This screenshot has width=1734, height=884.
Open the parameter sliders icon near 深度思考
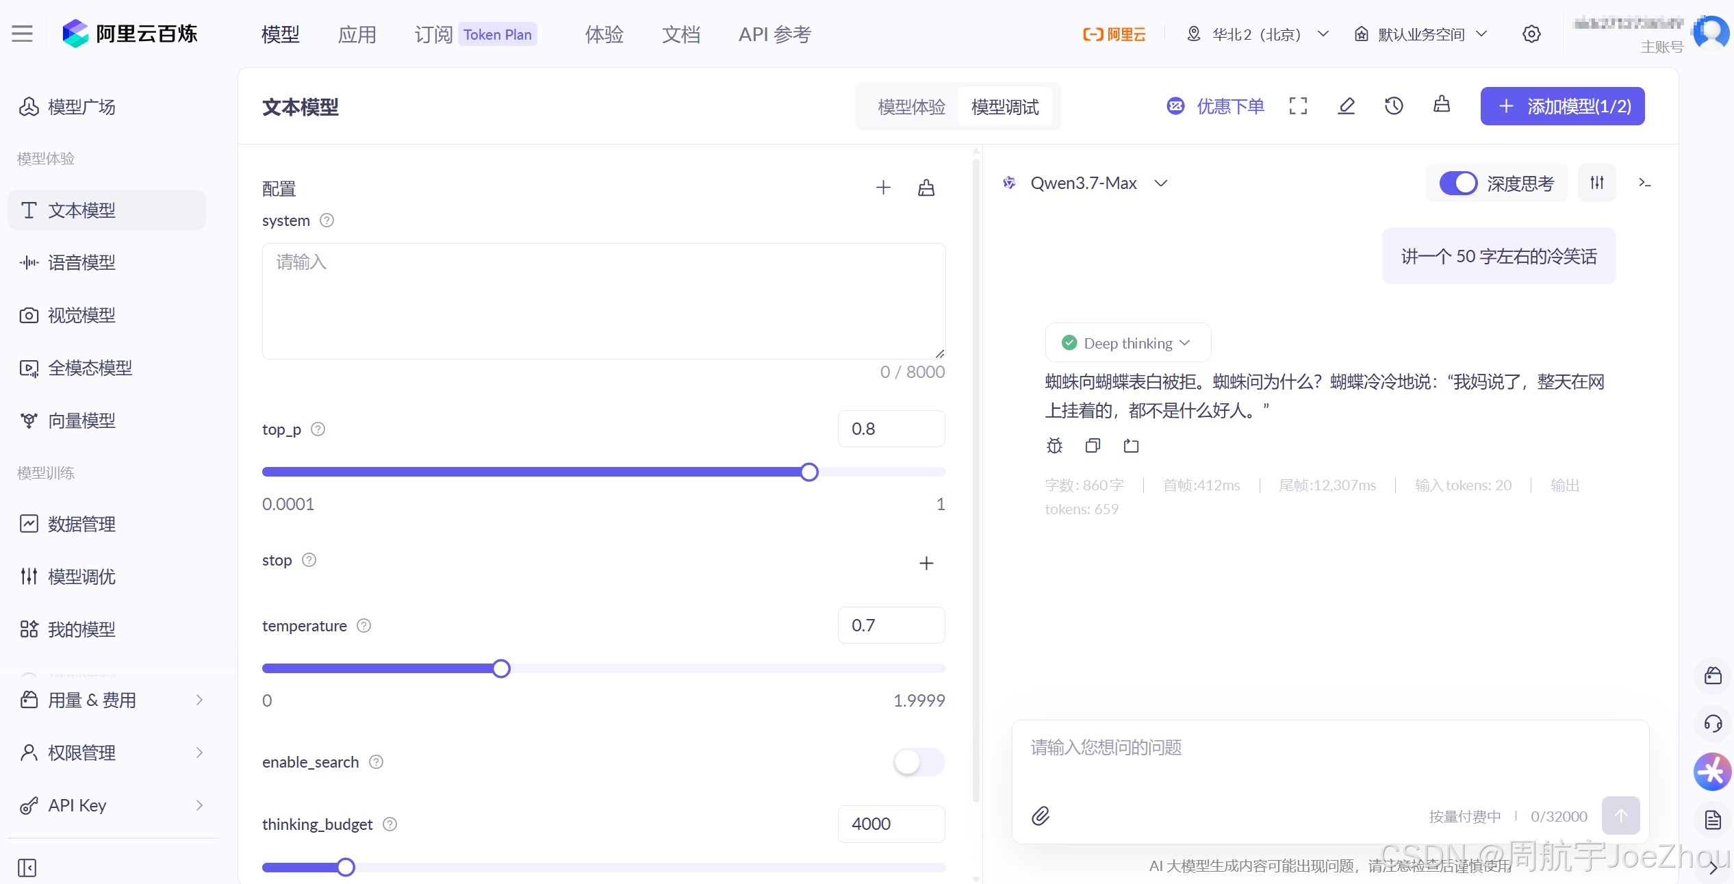tap(1596, 183)
